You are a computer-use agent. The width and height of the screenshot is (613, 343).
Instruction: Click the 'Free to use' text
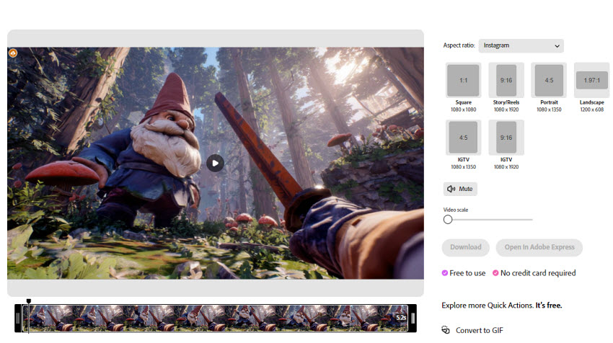click(467, 273)
